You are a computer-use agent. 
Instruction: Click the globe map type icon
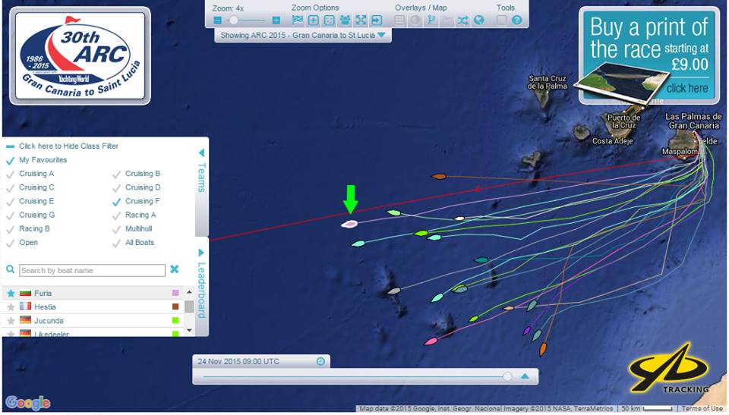pyautogui.click(x=478, y=20)
